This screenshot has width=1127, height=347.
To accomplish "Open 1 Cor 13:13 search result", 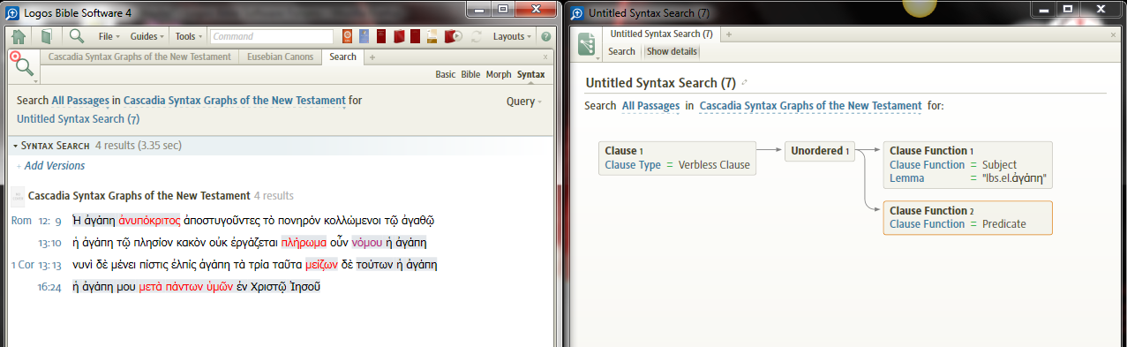I will [36, 265].
